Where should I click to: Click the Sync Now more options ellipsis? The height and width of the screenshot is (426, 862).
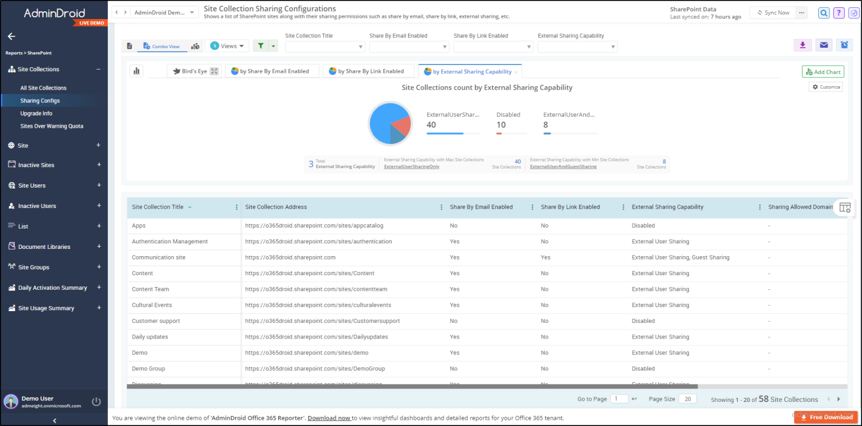click(801, 13)
